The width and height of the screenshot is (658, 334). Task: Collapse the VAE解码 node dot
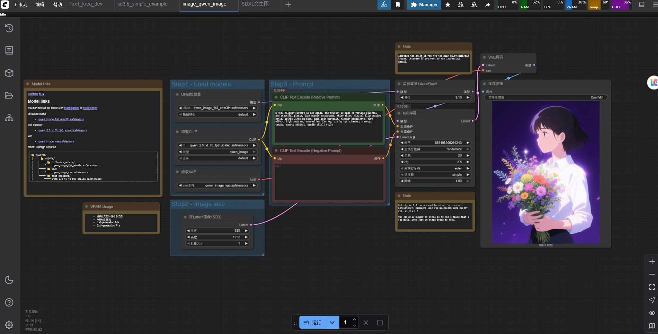tap(484, 57)
